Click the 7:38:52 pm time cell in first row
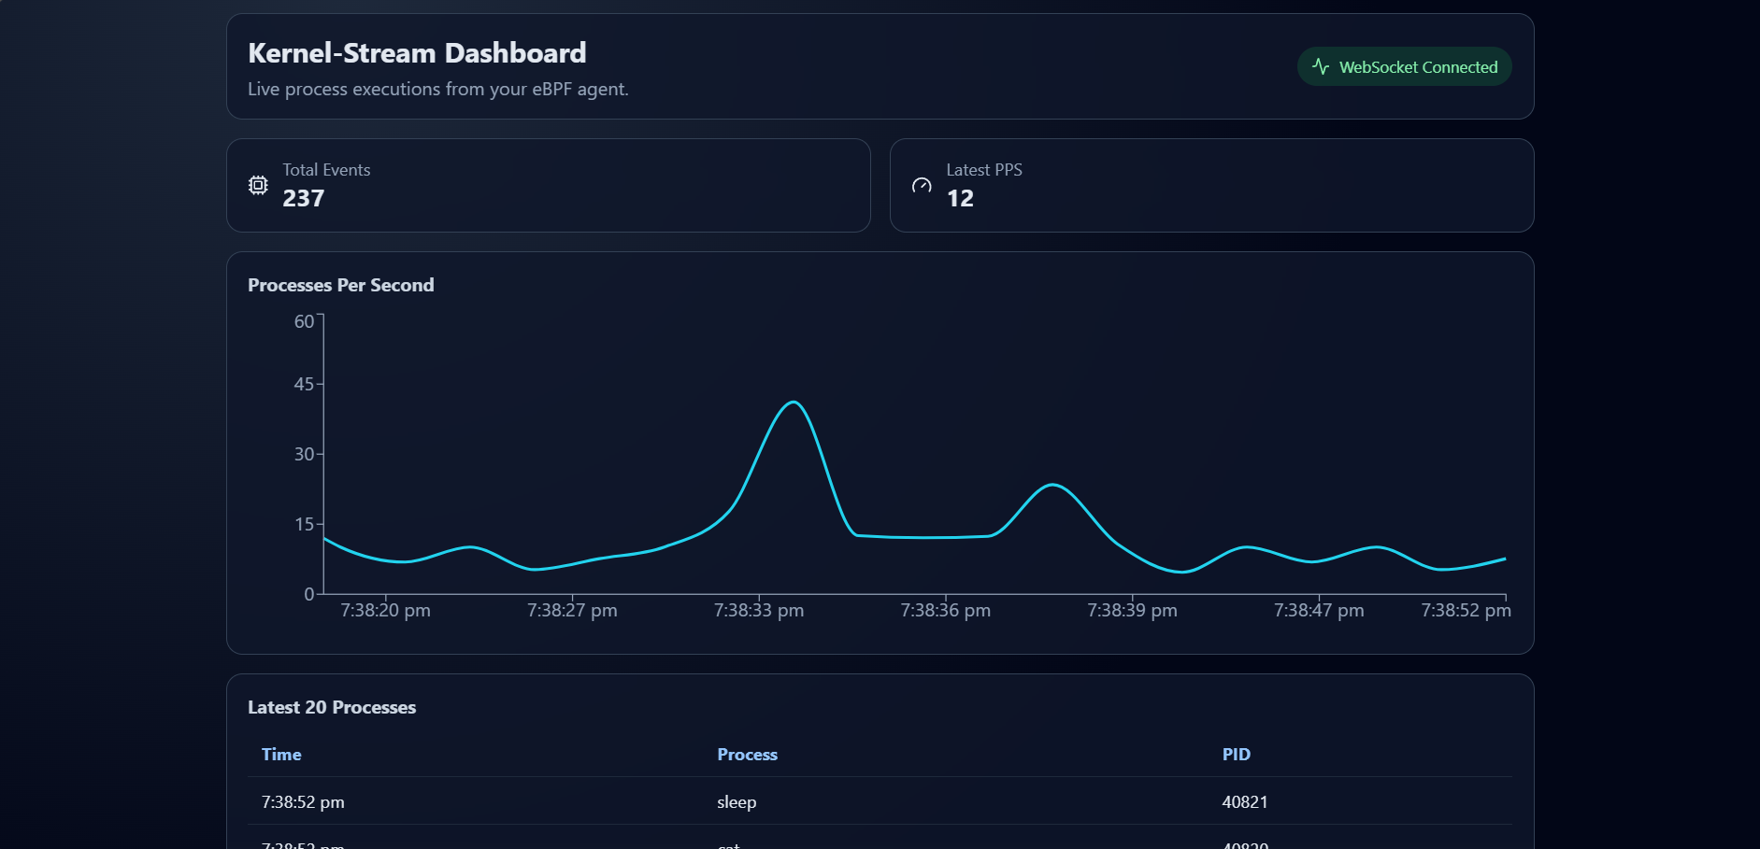The image size is (1760, 849). pos(303,802)
